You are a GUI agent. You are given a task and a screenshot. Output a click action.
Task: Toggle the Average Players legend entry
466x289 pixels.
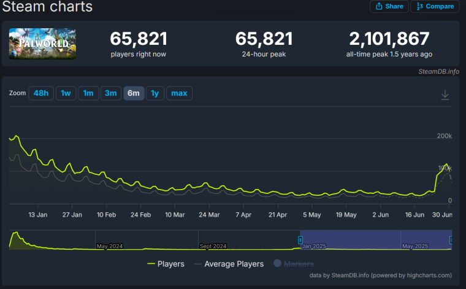point(229,264)
